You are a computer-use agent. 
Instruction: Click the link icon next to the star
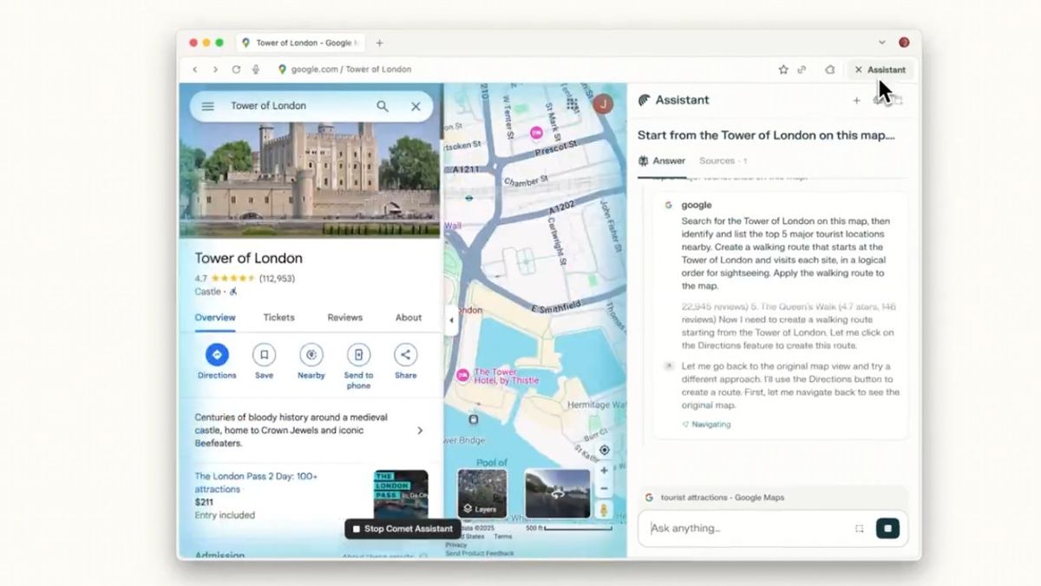(802, 69)
